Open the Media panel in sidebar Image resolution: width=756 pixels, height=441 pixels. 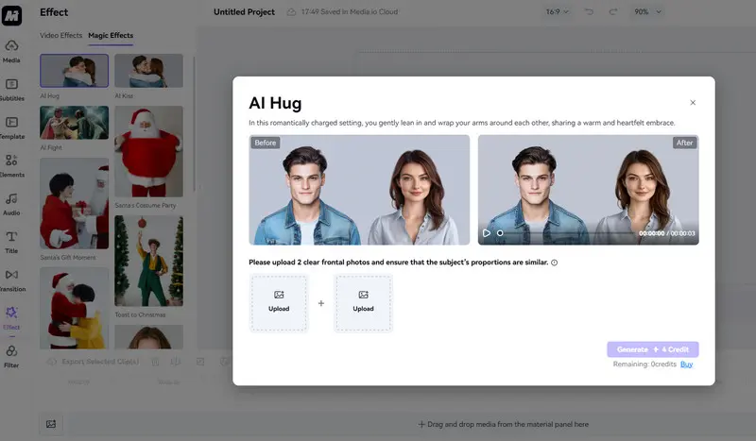12,50
